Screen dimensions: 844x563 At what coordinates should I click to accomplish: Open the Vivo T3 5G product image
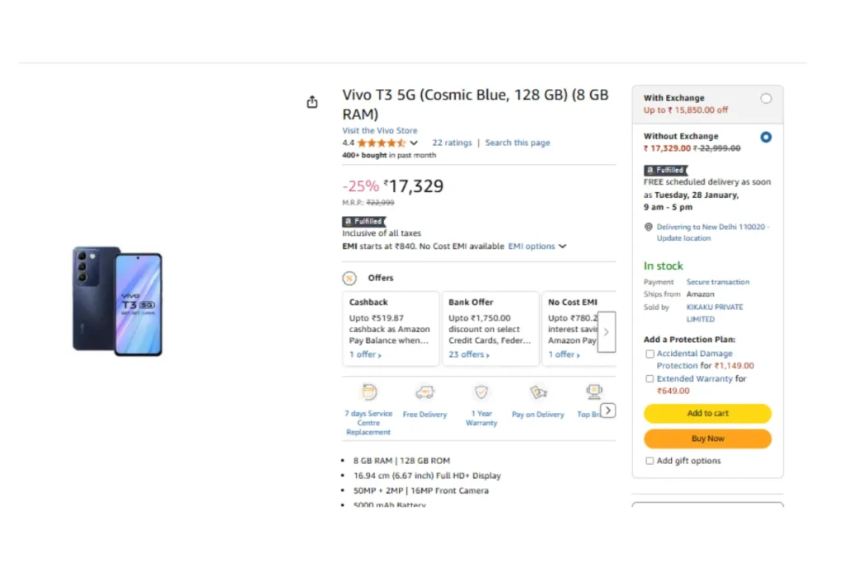pos(117,302)
